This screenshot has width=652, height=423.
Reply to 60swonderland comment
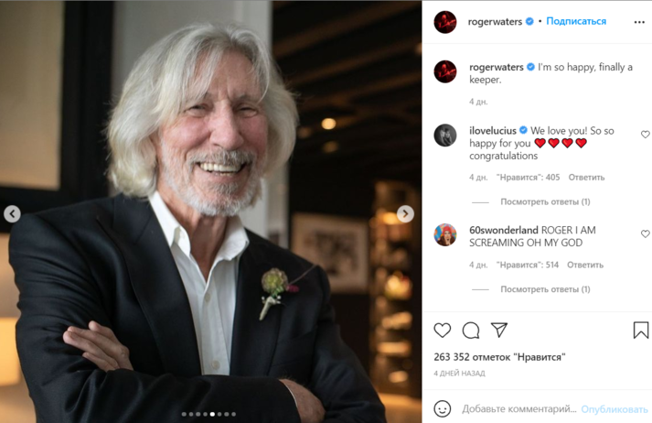tap(585, 266)
